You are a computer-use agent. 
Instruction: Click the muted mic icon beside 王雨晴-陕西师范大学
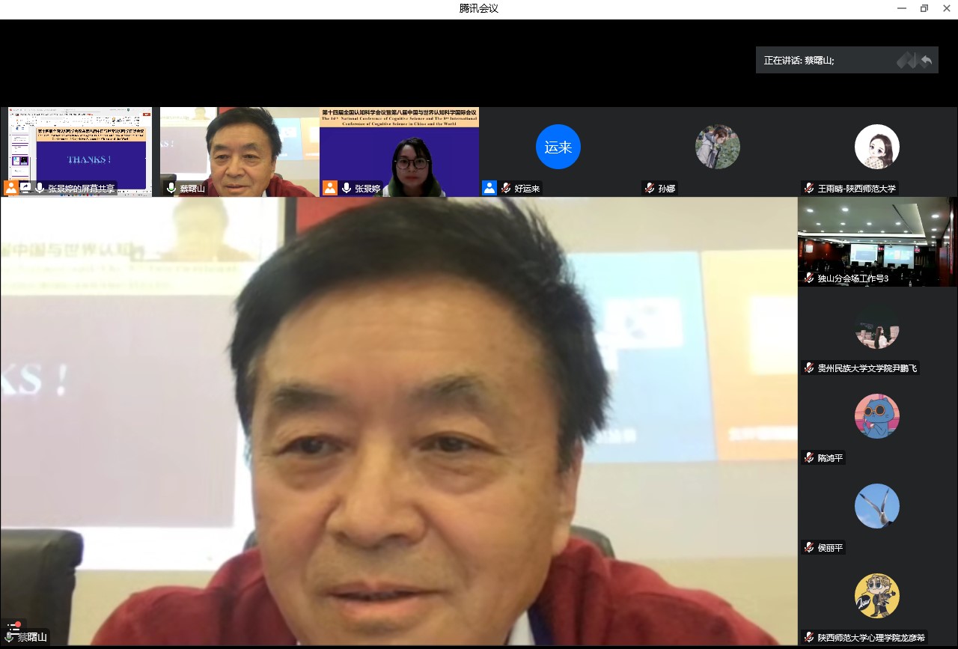click(x=809, y=188)
